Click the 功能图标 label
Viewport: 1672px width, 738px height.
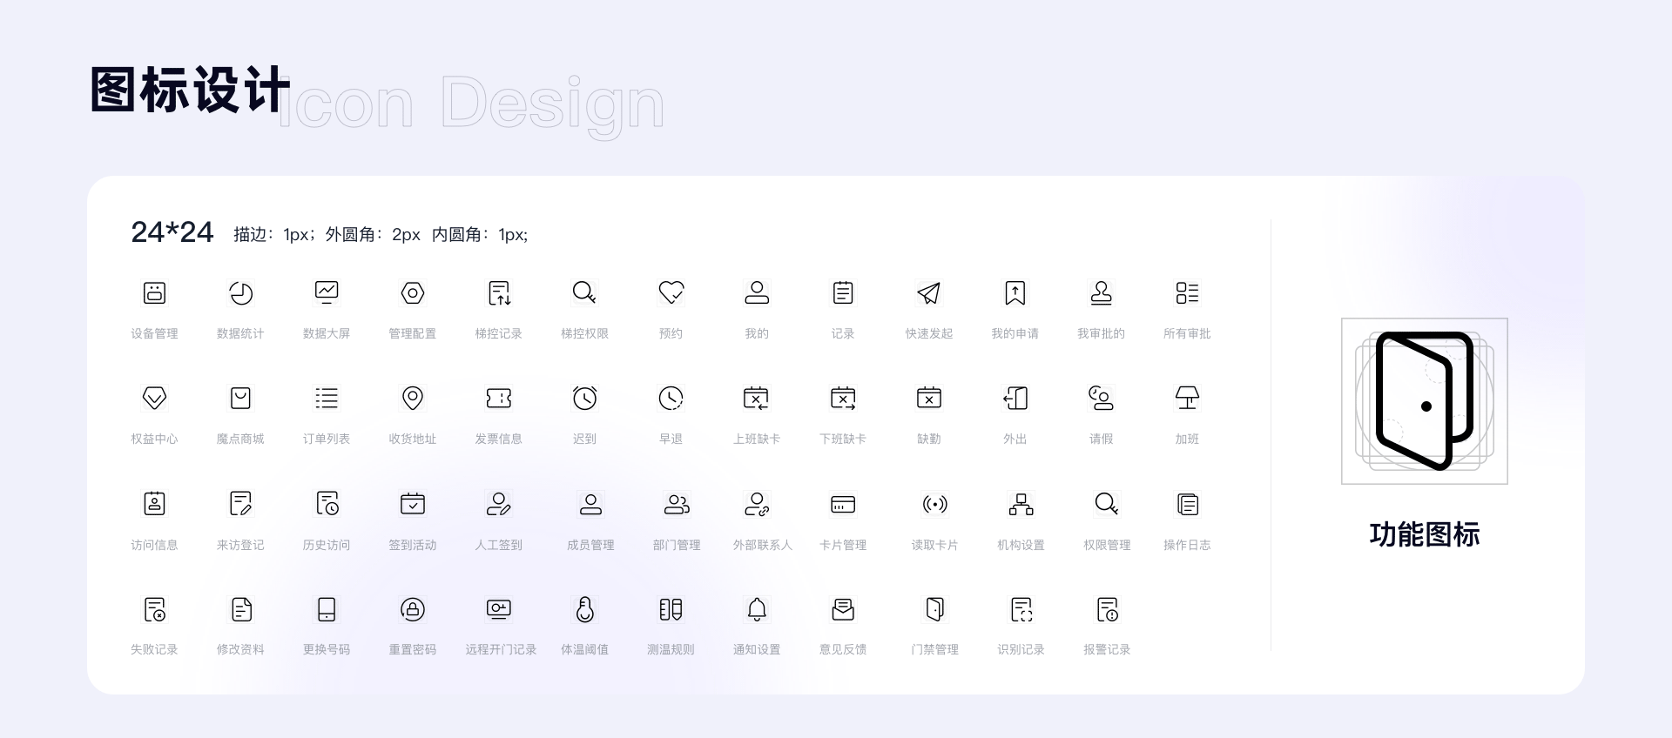point(1425,534)
